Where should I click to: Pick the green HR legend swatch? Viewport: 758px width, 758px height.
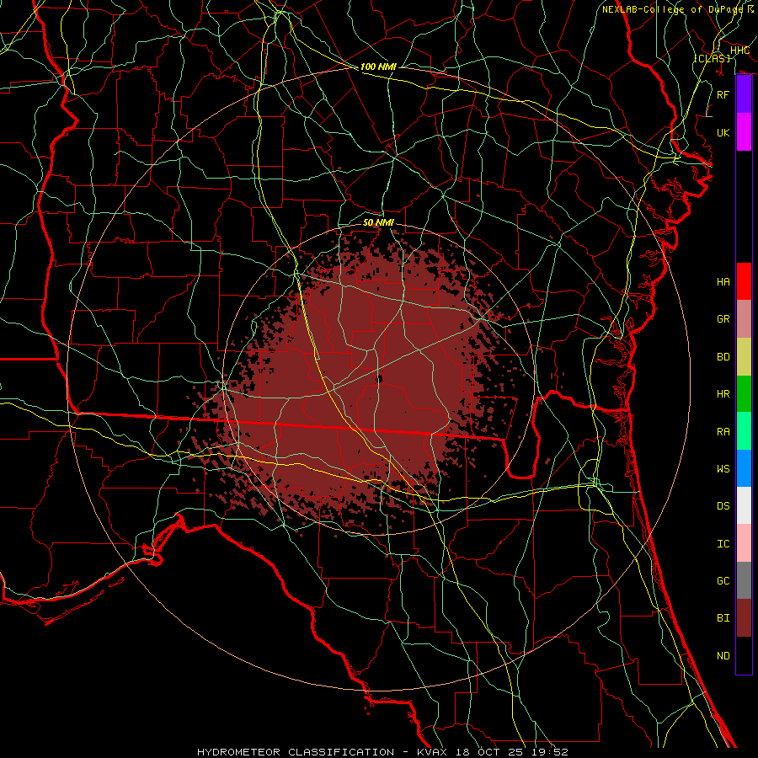tap(744, 394)
